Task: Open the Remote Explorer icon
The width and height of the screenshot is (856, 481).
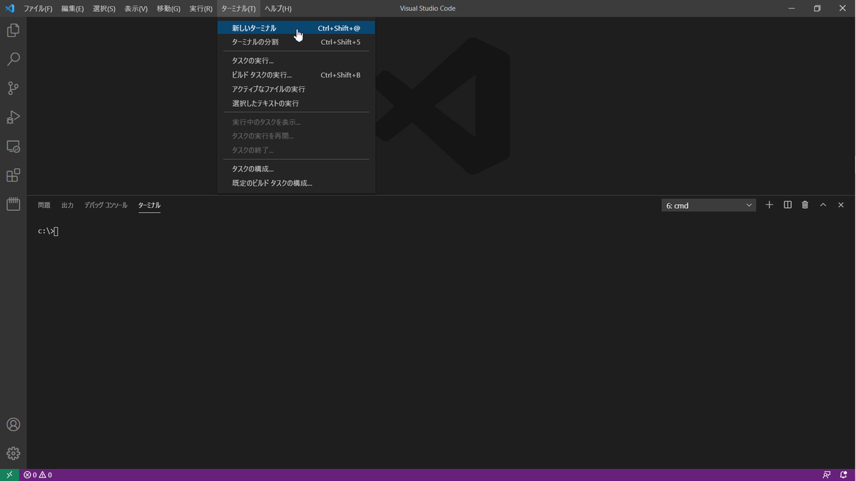Action: click(x=13, y=146)
